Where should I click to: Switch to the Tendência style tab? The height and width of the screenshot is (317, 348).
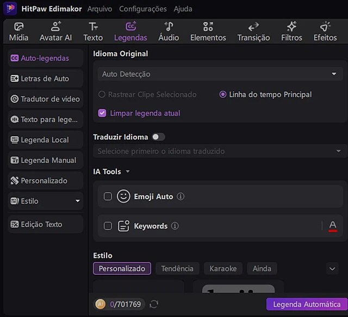pyautogui.click(x=177, y=269)
